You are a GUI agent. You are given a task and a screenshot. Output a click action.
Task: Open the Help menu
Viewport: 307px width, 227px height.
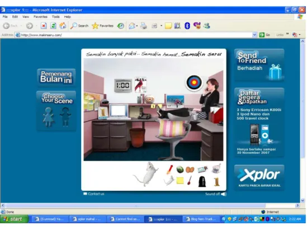(x=67, y=17)
